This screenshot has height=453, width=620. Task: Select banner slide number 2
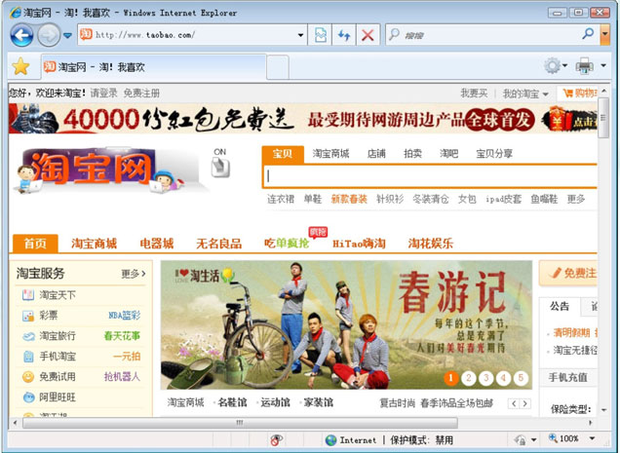click(469, 378)
